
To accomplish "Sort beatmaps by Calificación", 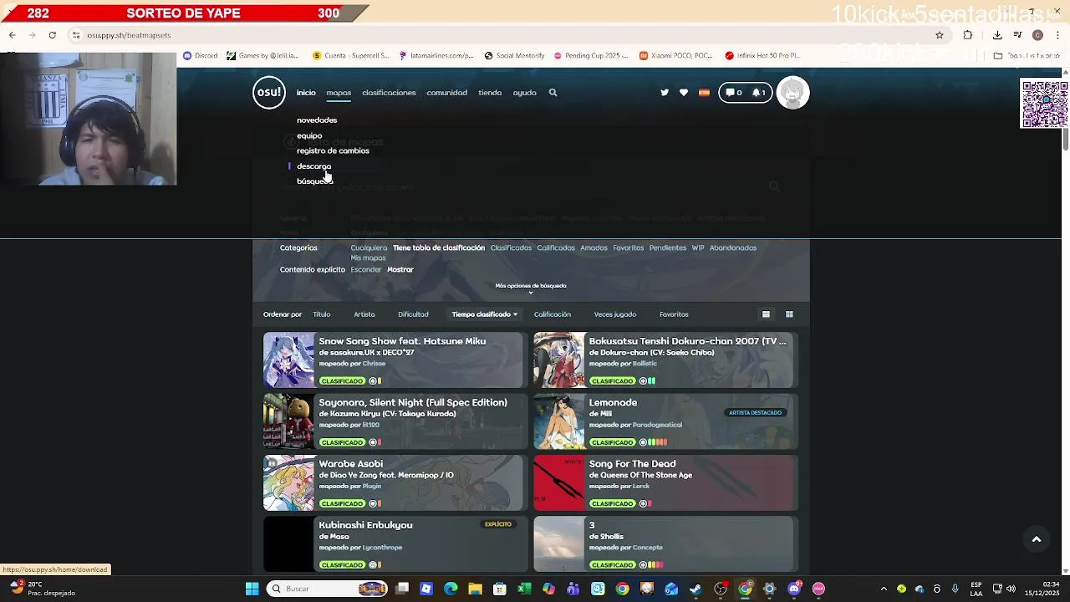I will (x=553, y=314).
